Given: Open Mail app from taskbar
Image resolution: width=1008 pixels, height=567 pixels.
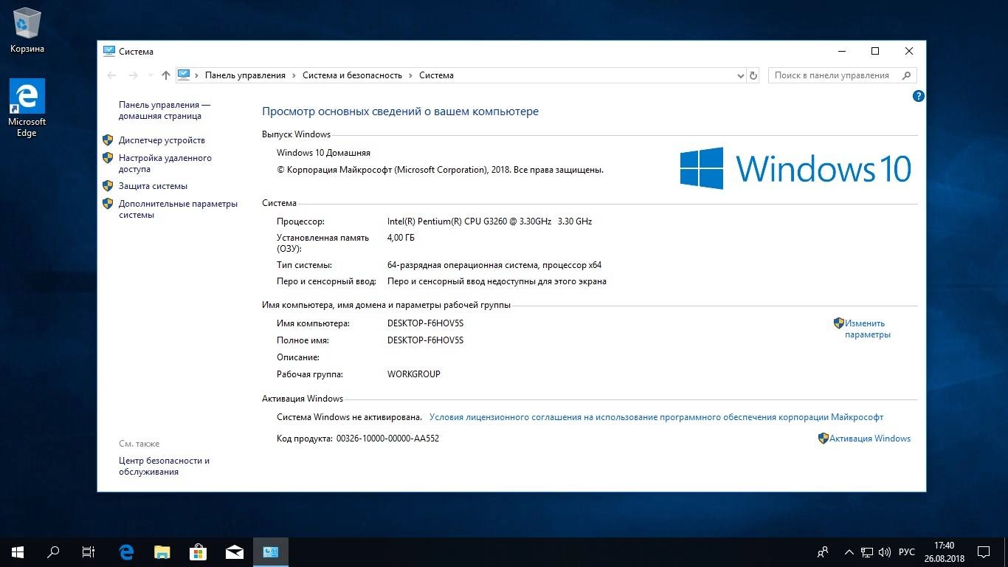Looking at the screenshot, I should point(235,552).
